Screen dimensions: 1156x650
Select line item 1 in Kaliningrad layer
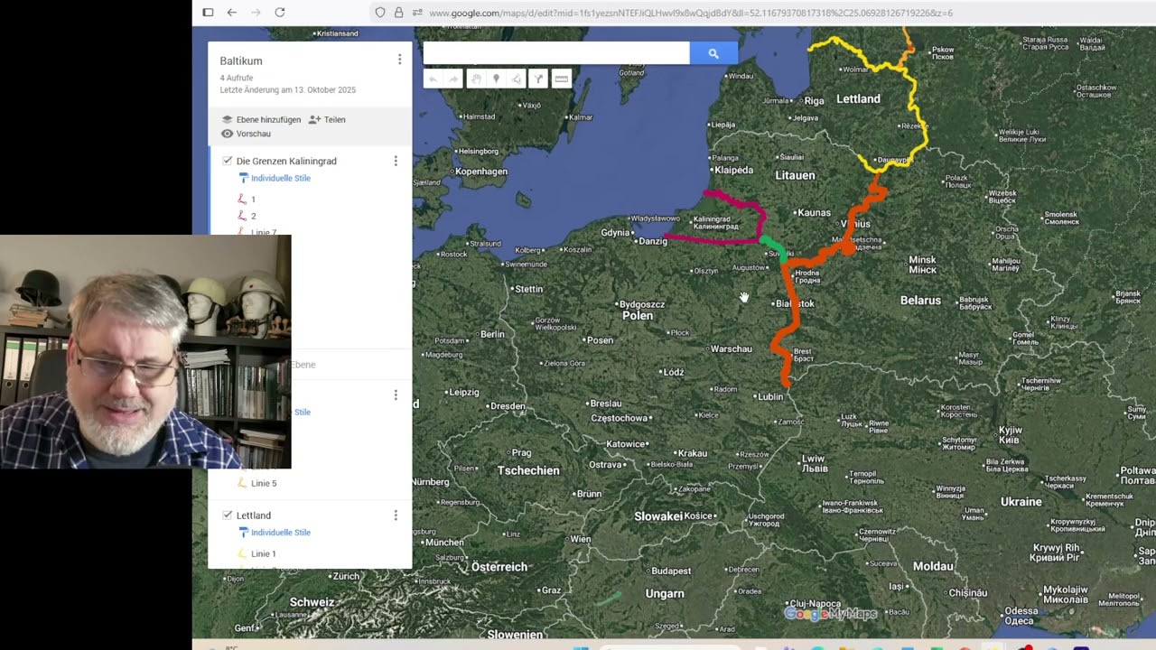253,200
